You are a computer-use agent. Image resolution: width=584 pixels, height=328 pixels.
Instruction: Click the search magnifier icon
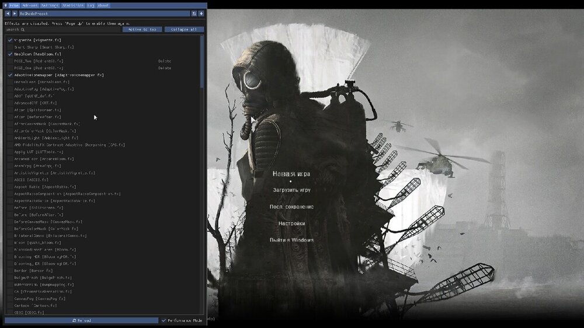pos(23,29)
